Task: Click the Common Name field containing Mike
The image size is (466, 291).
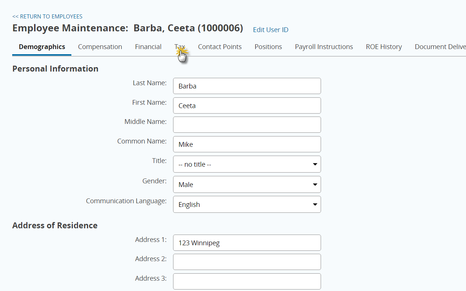Action: click(x=247, y=144)
